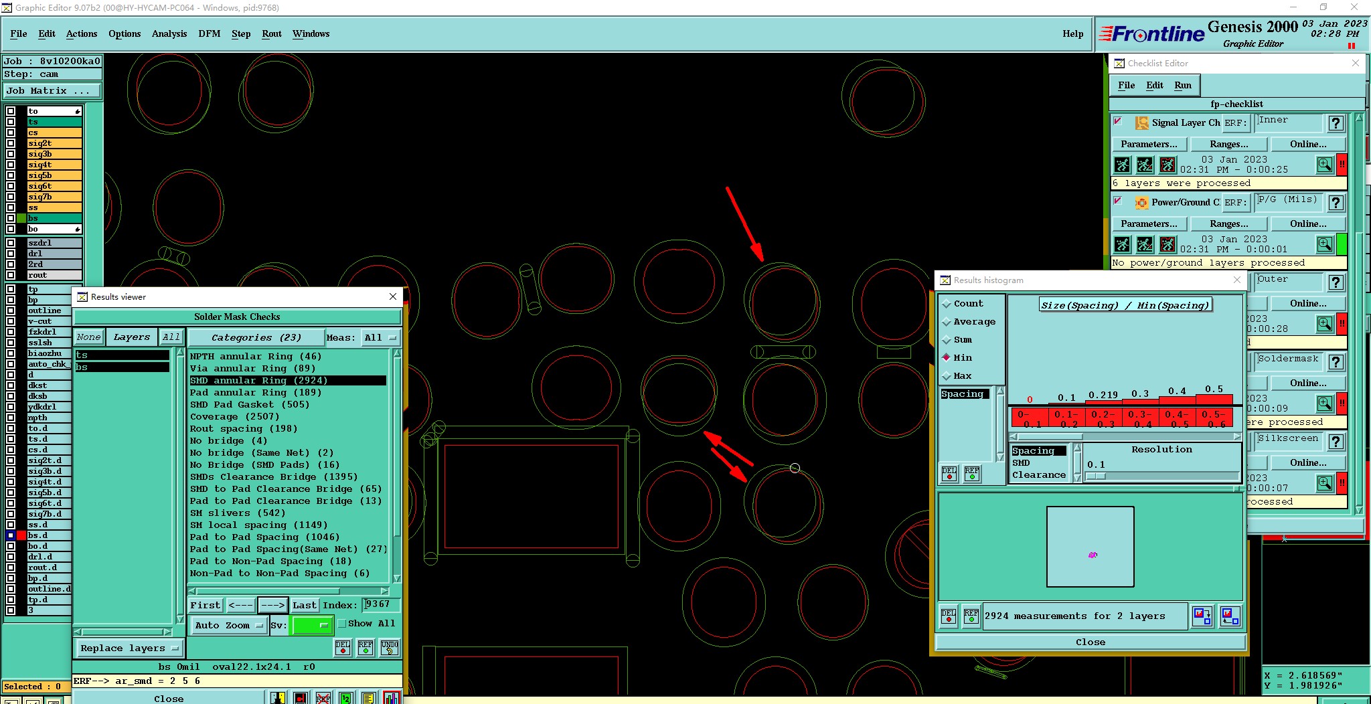Click Ranges... for Power/Ground check
The width and height of the screenshot is (1371, 704).
[x=1229, y=224]
